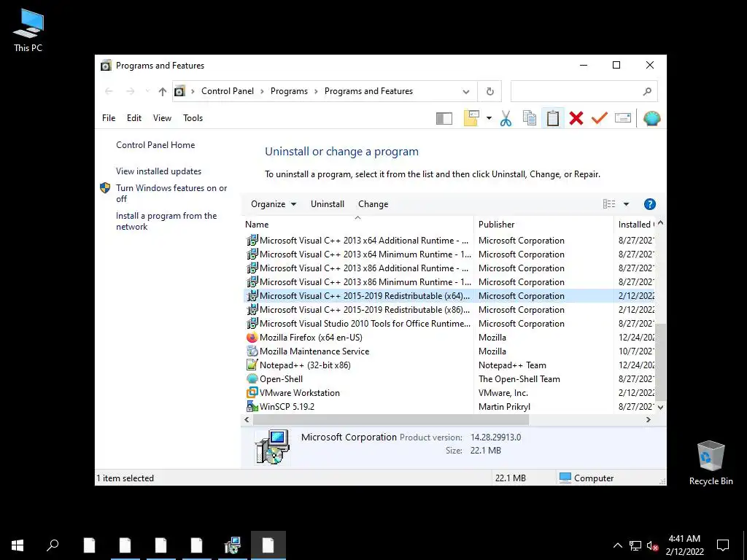Screen dimensions: 747x560
Task: Click the Move To folder toolbar icon
Action: coord(471,118)
